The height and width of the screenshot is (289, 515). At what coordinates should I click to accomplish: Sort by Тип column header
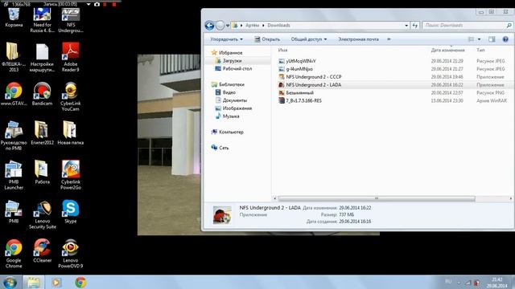tap(480, 50)
